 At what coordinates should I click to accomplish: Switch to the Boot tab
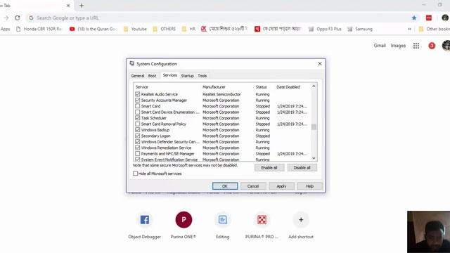(x=152, y=76)
